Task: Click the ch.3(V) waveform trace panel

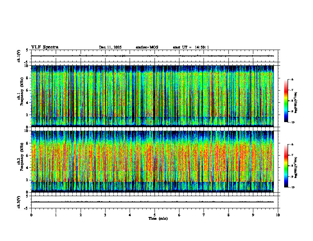Action: click(x=155, y=202)
